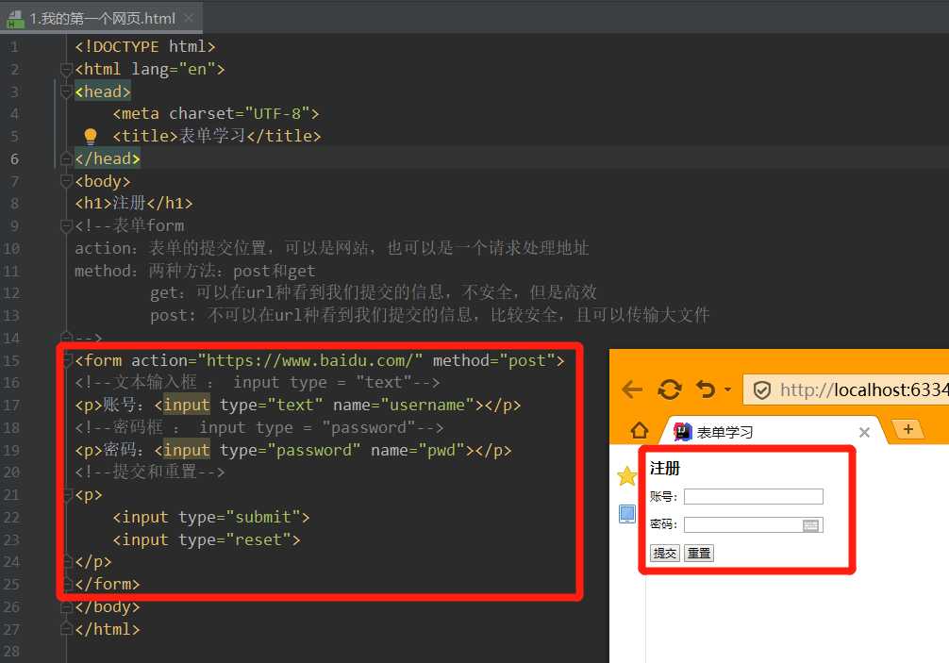Collapse the body tag fold on line 7
This screenshot has width=949, height=663.
67,181
